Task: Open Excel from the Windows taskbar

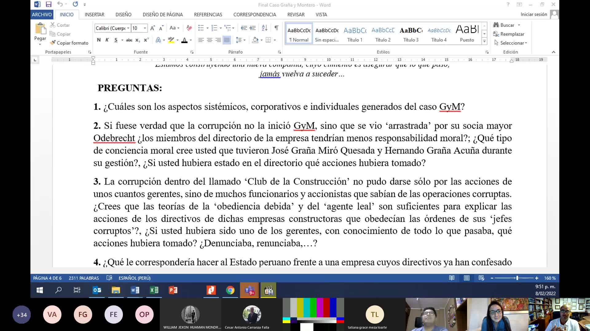Action: [154, 290]
